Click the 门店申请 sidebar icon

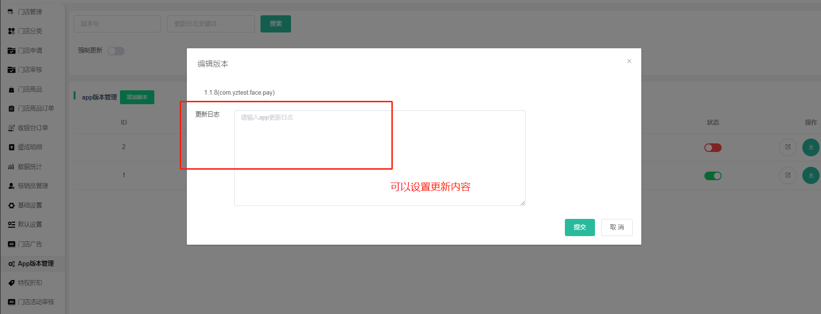tap(11, 51)
